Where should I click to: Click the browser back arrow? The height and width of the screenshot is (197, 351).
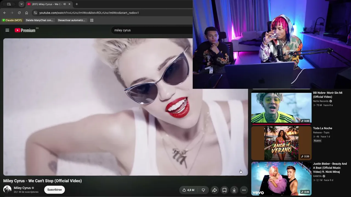[5, 13]
